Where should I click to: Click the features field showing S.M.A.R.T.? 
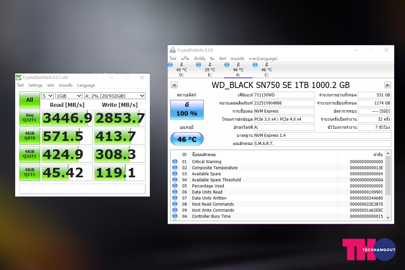tap(323, 144)
